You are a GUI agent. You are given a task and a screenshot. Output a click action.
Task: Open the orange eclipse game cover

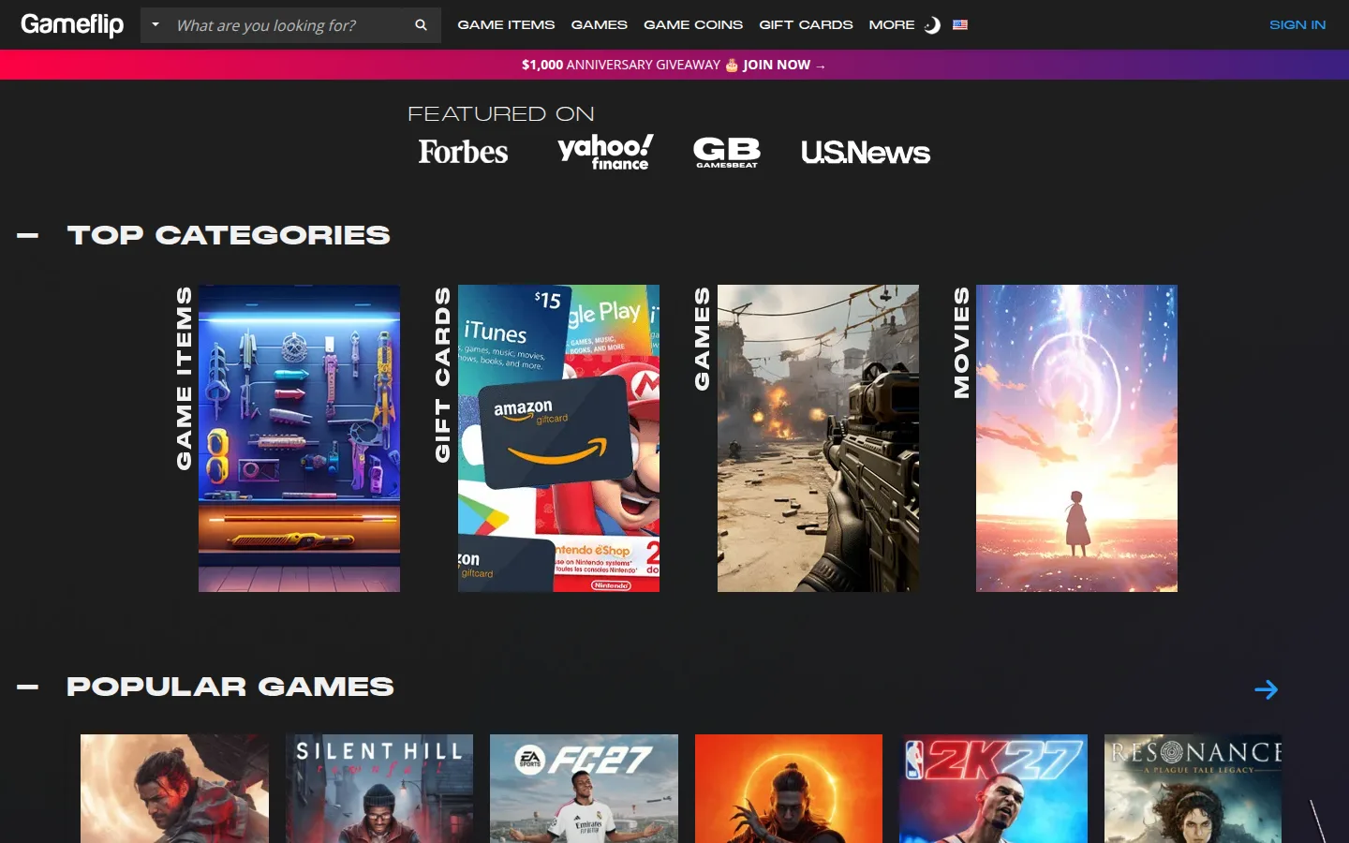point(789,789)
